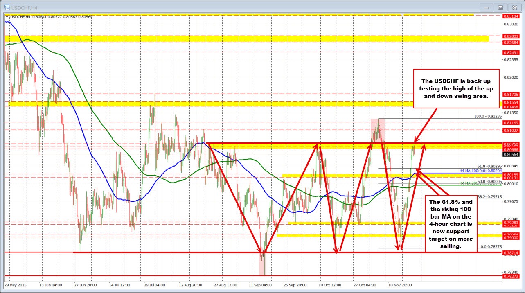The height and width of the screenshot is (293, 525).
Task: Click the red support price tag 0.78714
Action: point(511,253)
